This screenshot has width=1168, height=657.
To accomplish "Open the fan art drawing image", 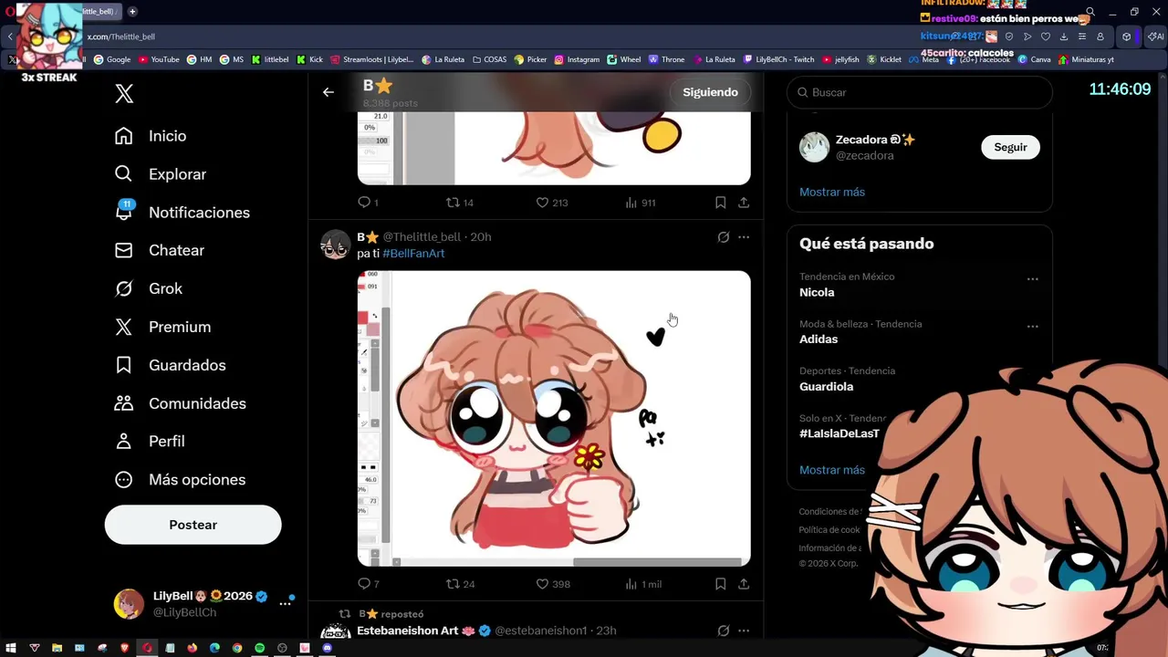I will [554, 419].
